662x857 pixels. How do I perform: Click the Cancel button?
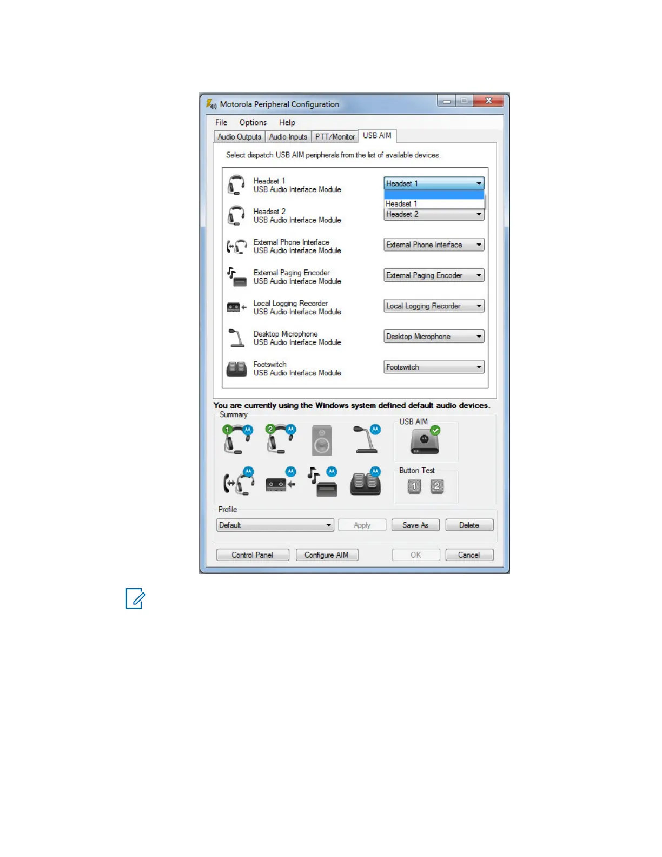(x=469, y=555)
